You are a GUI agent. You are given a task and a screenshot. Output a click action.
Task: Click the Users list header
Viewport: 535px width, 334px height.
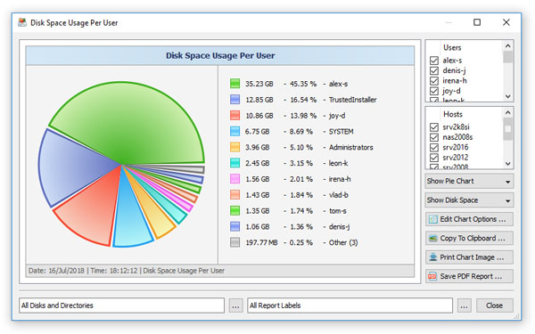point(452,48)
